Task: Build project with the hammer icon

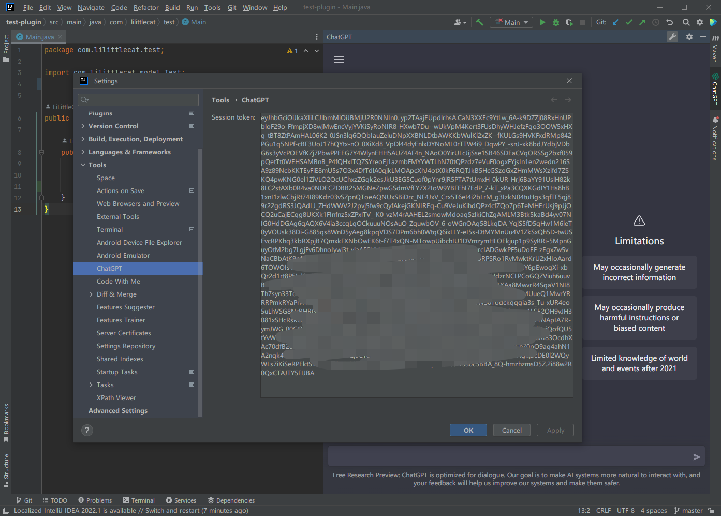Action: coord(479,22)
